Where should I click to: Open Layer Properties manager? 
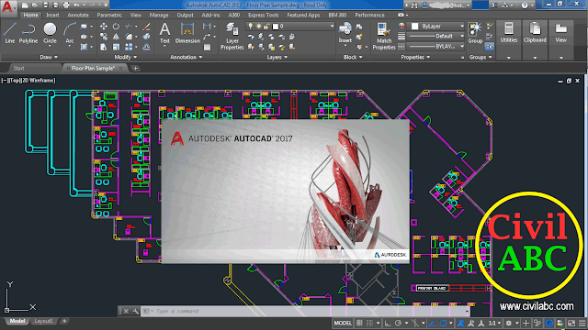pyautogui.click(x=232, y=36)
